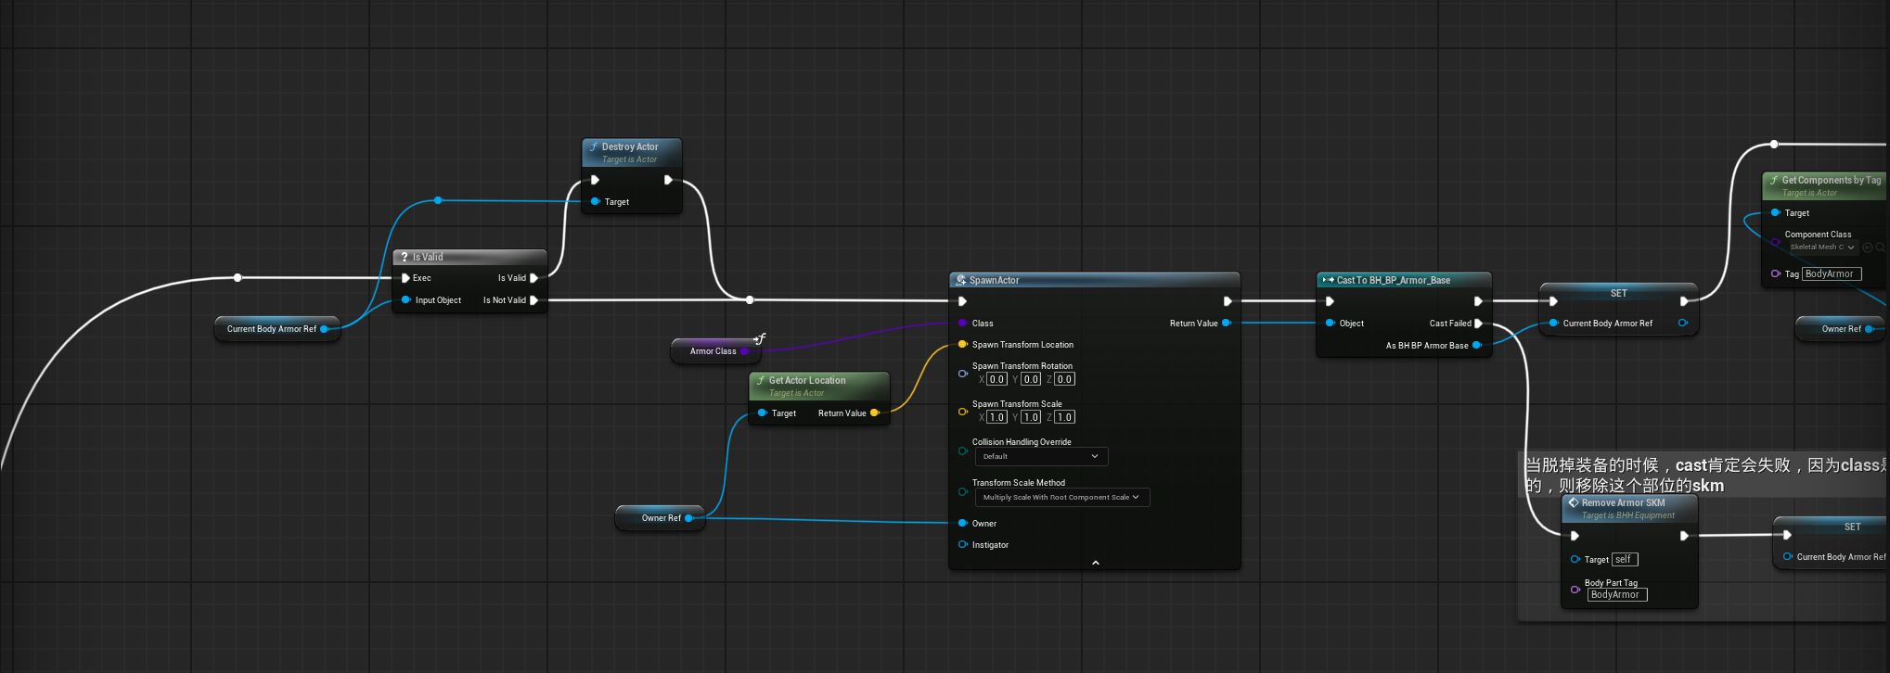Viewport: 1890px width, 673px height.
Task: Click the Is Valid execution output pin
Action: point(534,278)
